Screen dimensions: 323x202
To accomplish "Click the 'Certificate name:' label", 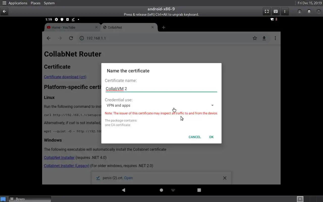I will [121, 81].
